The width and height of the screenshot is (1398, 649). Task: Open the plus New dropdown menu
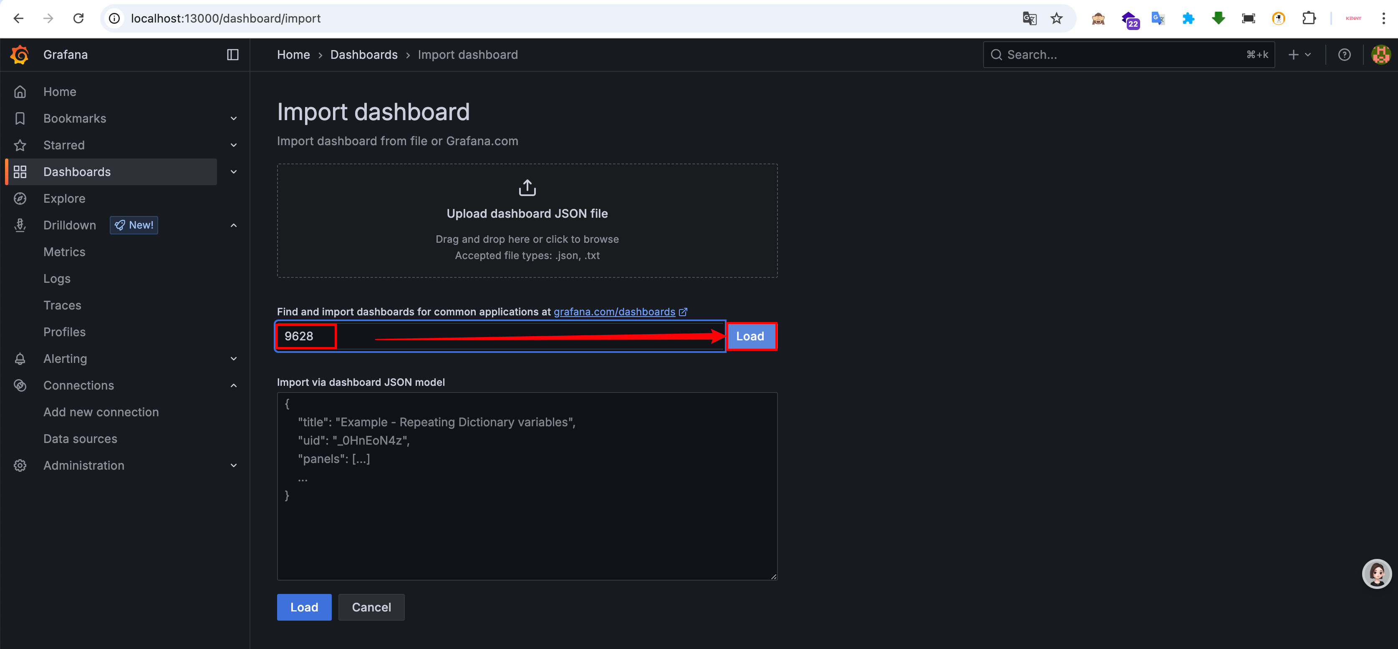pyautogui.click(x=1299, y=54)
